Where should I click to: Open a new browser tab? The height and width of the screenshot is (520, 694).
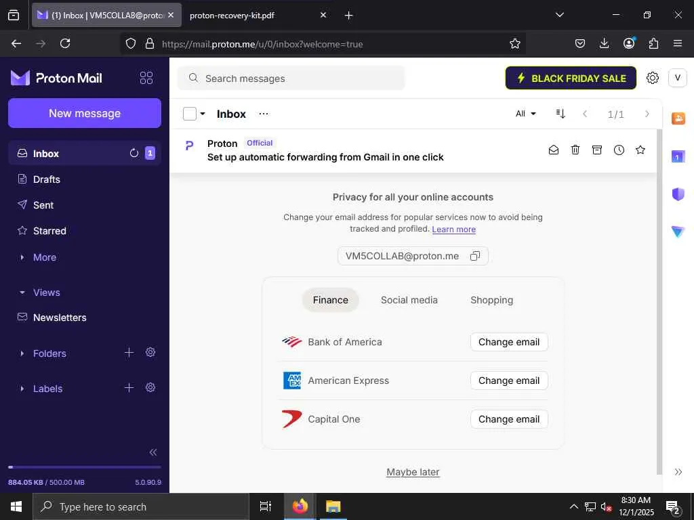tap(349, 15)
